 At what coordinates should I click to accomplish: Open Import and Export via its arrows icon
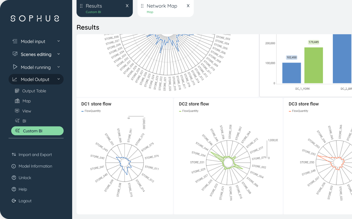pos(14,155)
